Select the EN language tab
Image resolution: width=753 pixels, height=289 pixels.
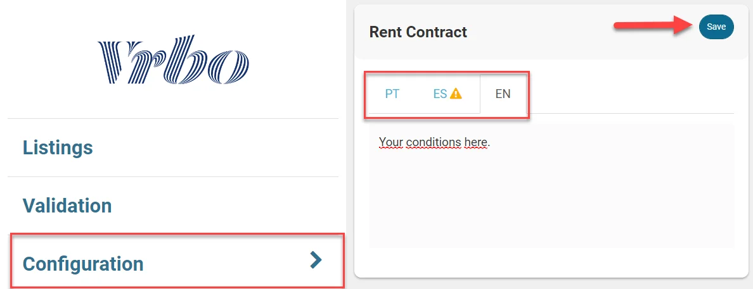(503, 94)
